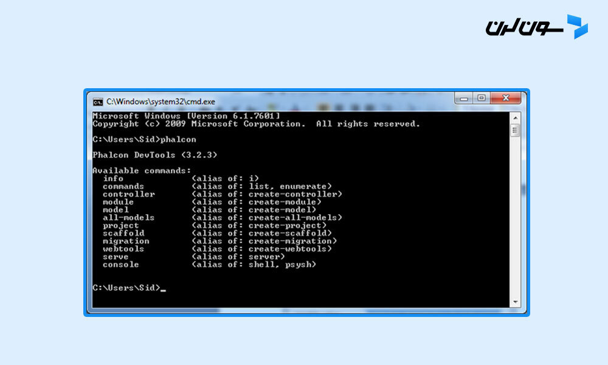
Task: Click '(alias of: create-webtools)' text
Action: 261,249
